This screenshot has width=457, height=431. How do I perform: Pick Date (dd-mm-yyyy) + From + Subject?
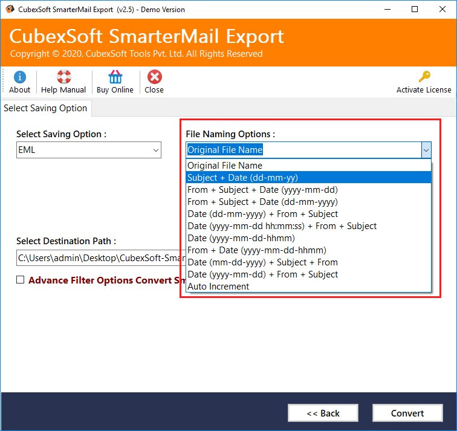click(x=308, y=214)
